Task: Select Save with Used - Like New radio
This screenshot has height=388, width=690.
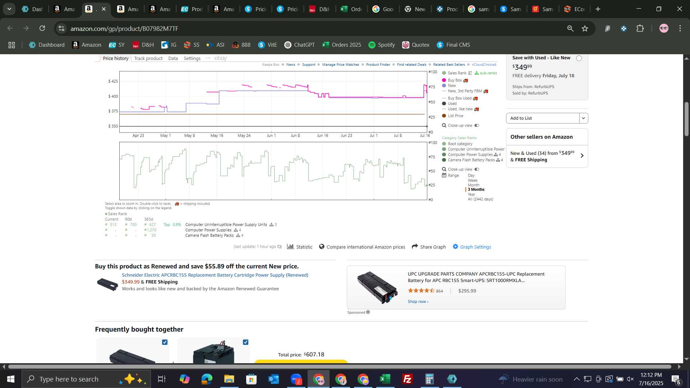Action: coord(579,58)
